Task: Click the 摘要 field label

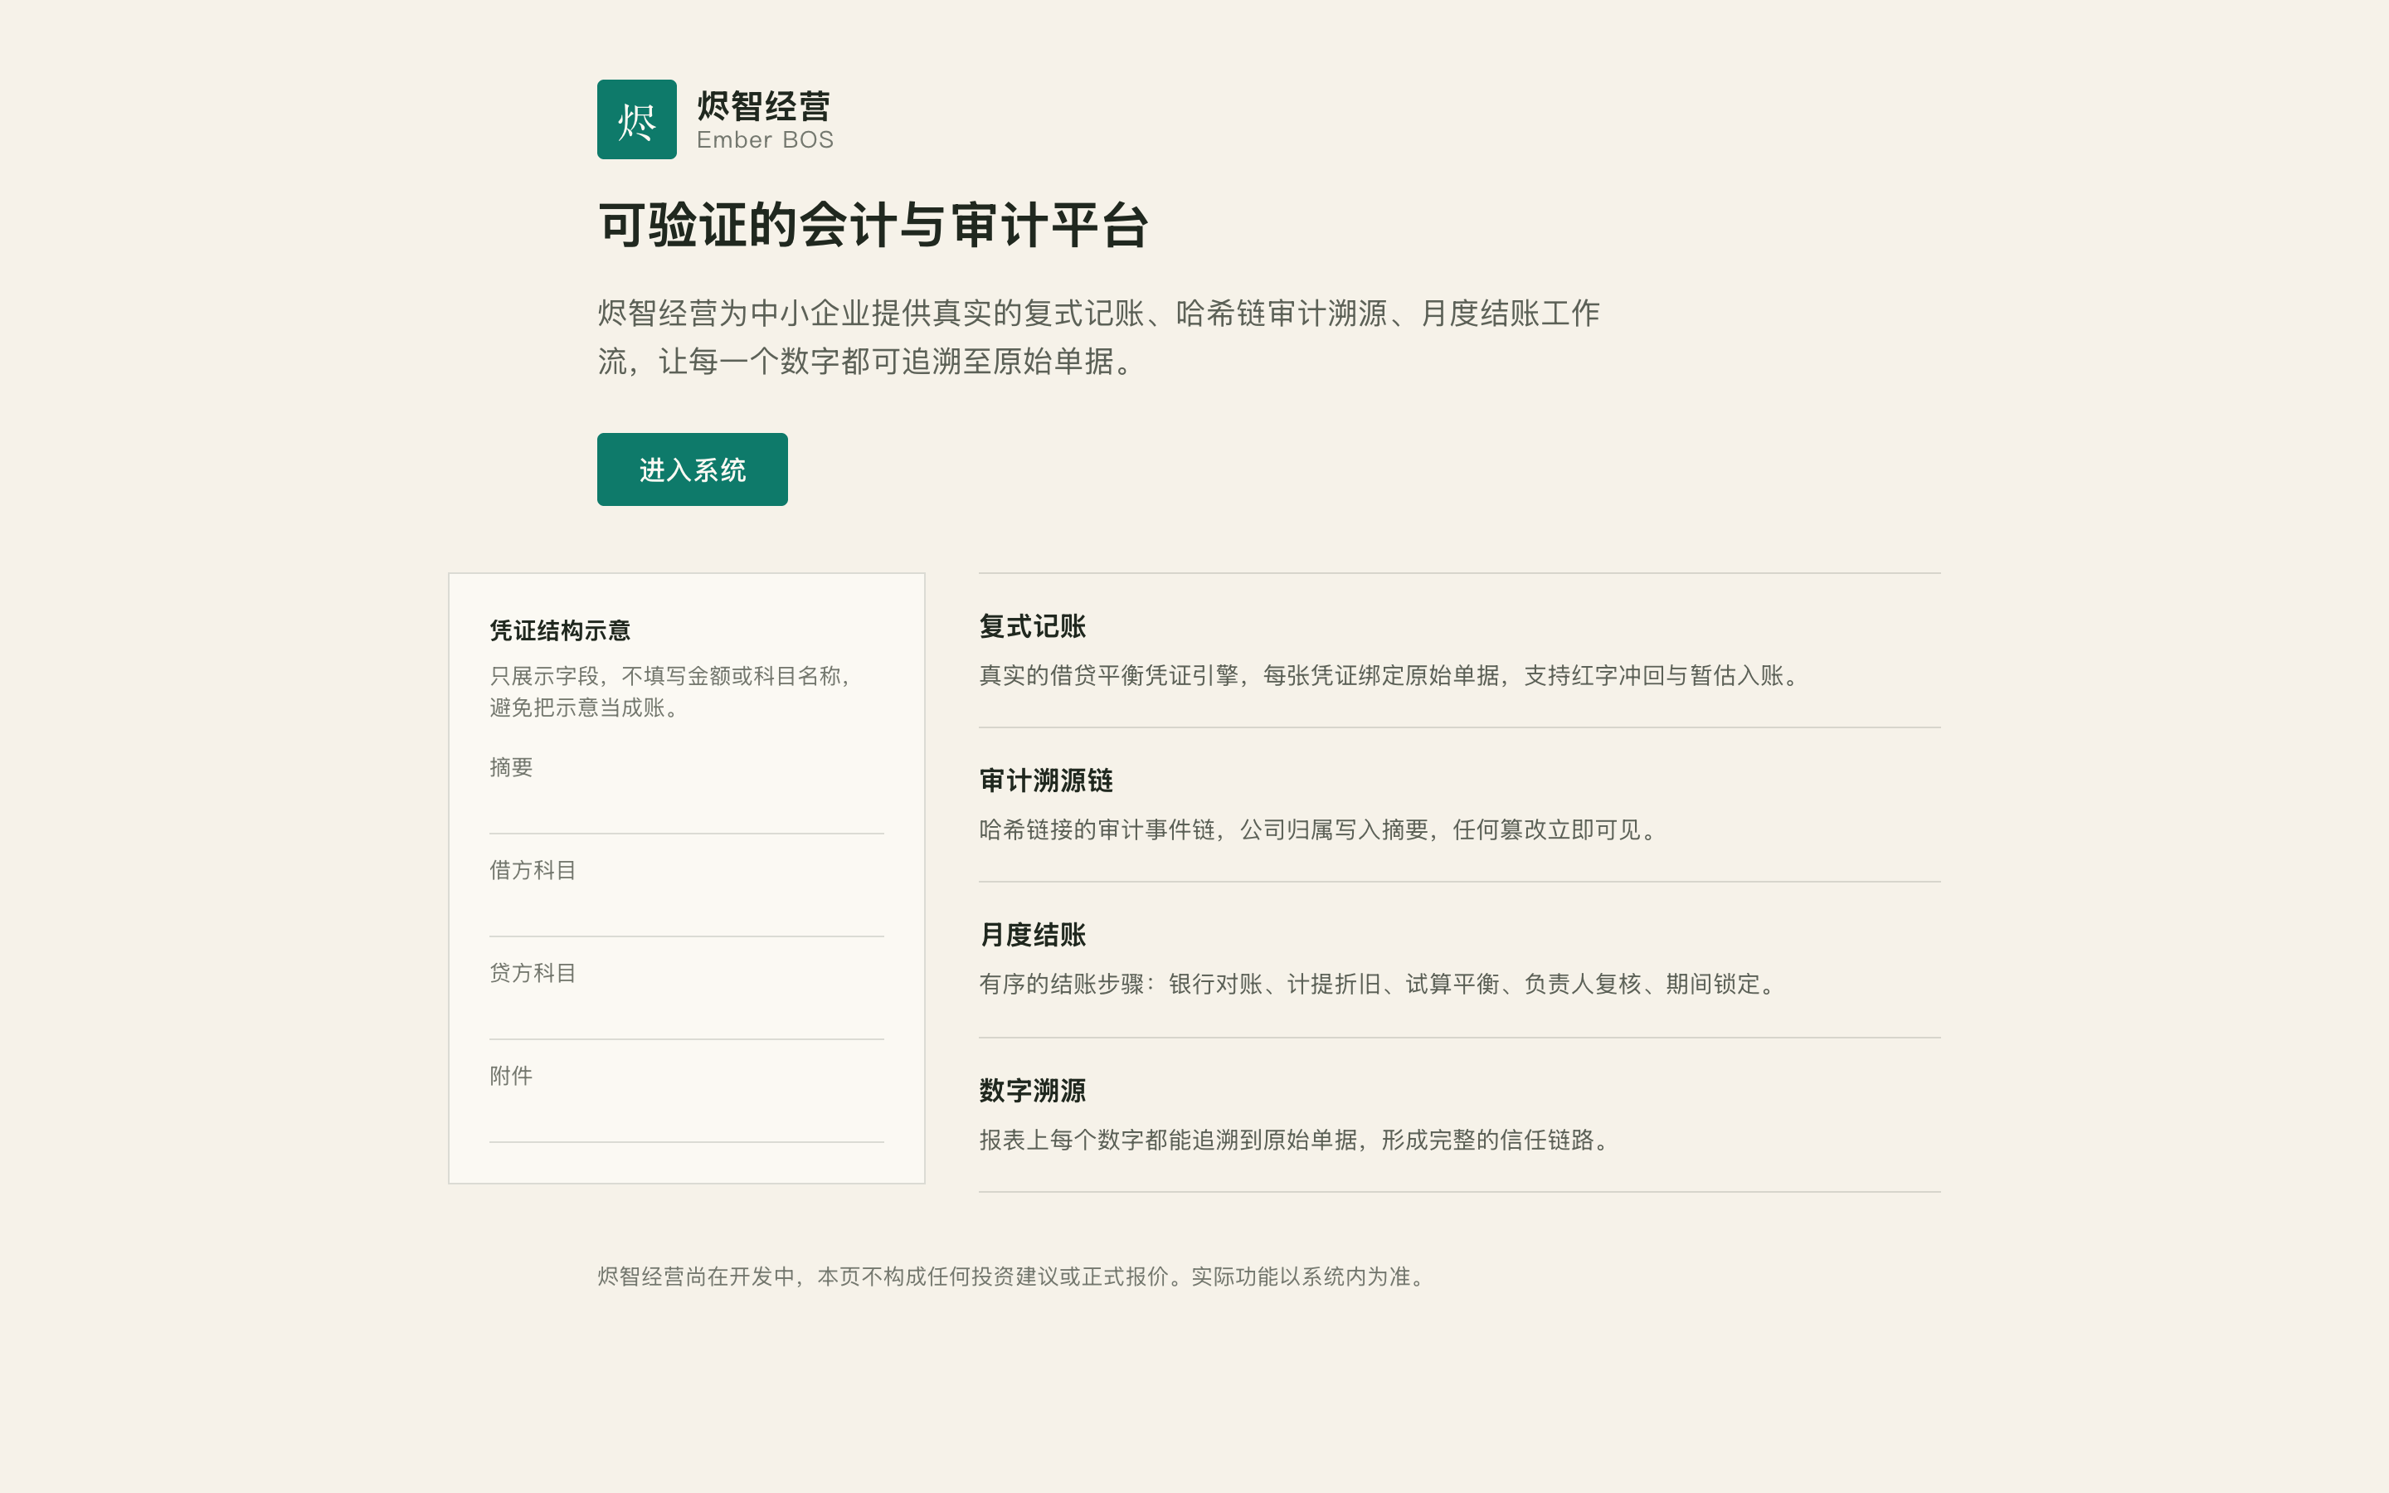Action: [511, 767]
